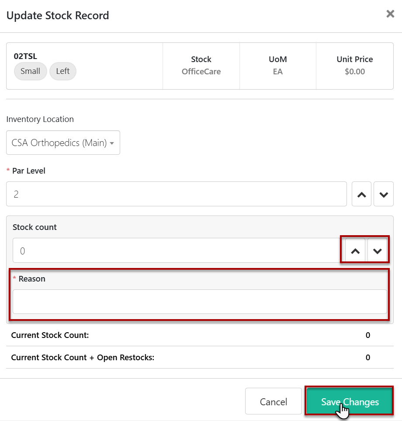Close the Update Stock Record dialog
Viewport: 402px width, 421px height.
pyautogui.click(x=390, y=14)
